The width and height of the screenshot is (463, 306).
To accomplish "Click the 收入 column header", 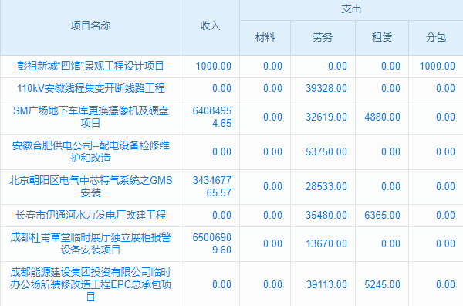I will (x=210, y=25).
